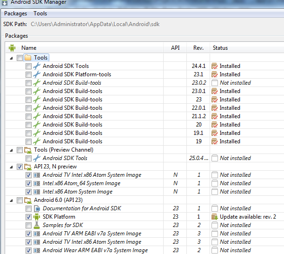Click green wrench icon of Build-tools 23.0.2
This screenshot has width=284, height=254.
(x=37, y=83)
